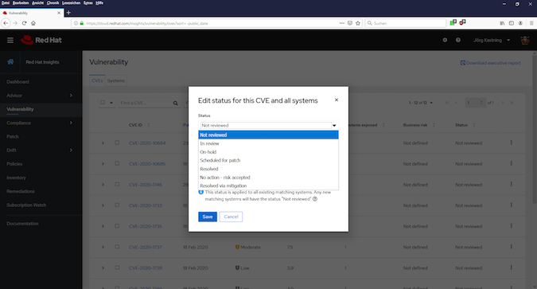Go to Patch in sidebar
Viewport: 537px width, 289px height.
13,136
